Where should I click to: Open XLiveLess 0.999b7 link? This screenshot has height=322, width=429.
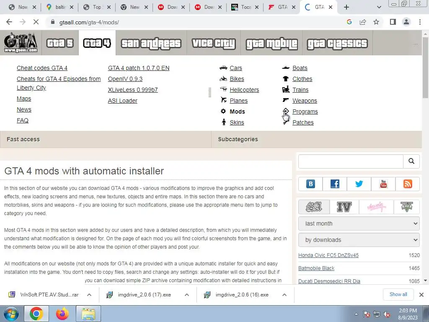tap(133, 90)
